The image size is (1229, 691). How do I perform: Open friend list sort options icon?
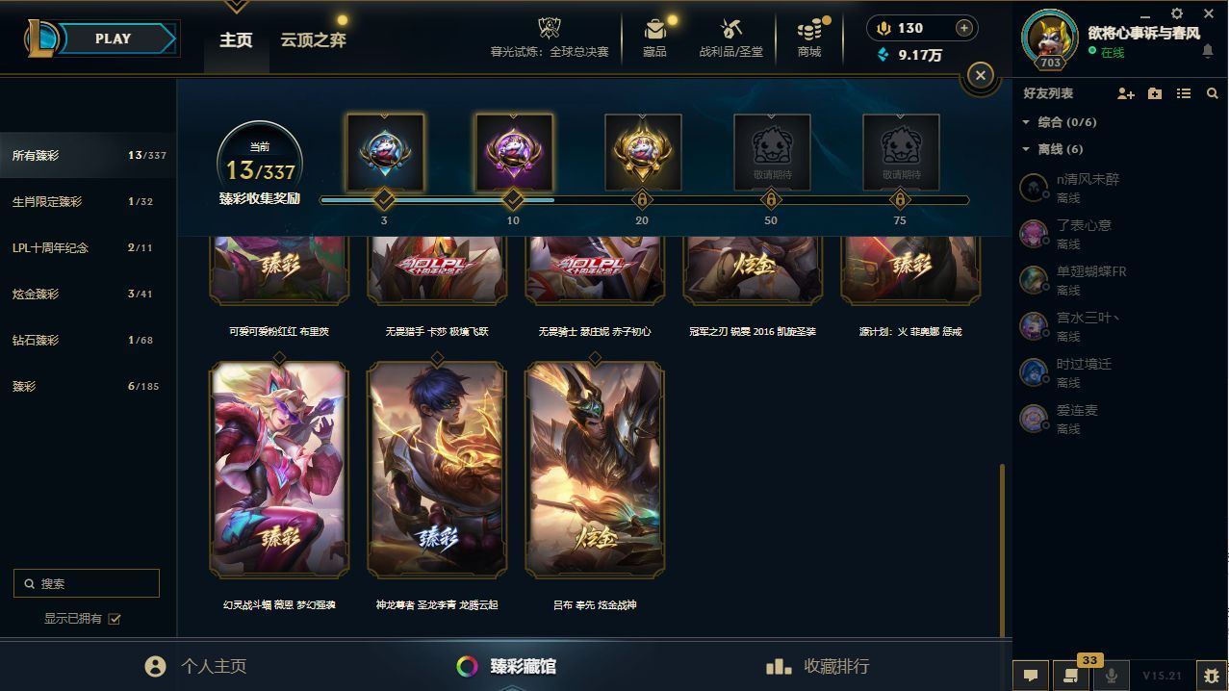1184,93
